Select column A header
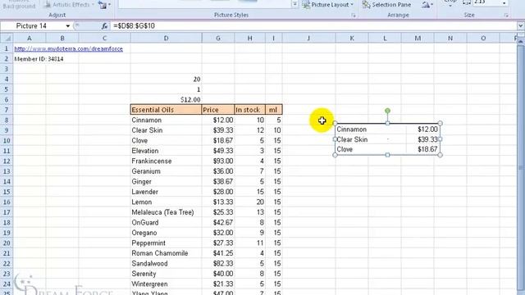The width and height of the screenshot is (525, 295). point(30,39)
